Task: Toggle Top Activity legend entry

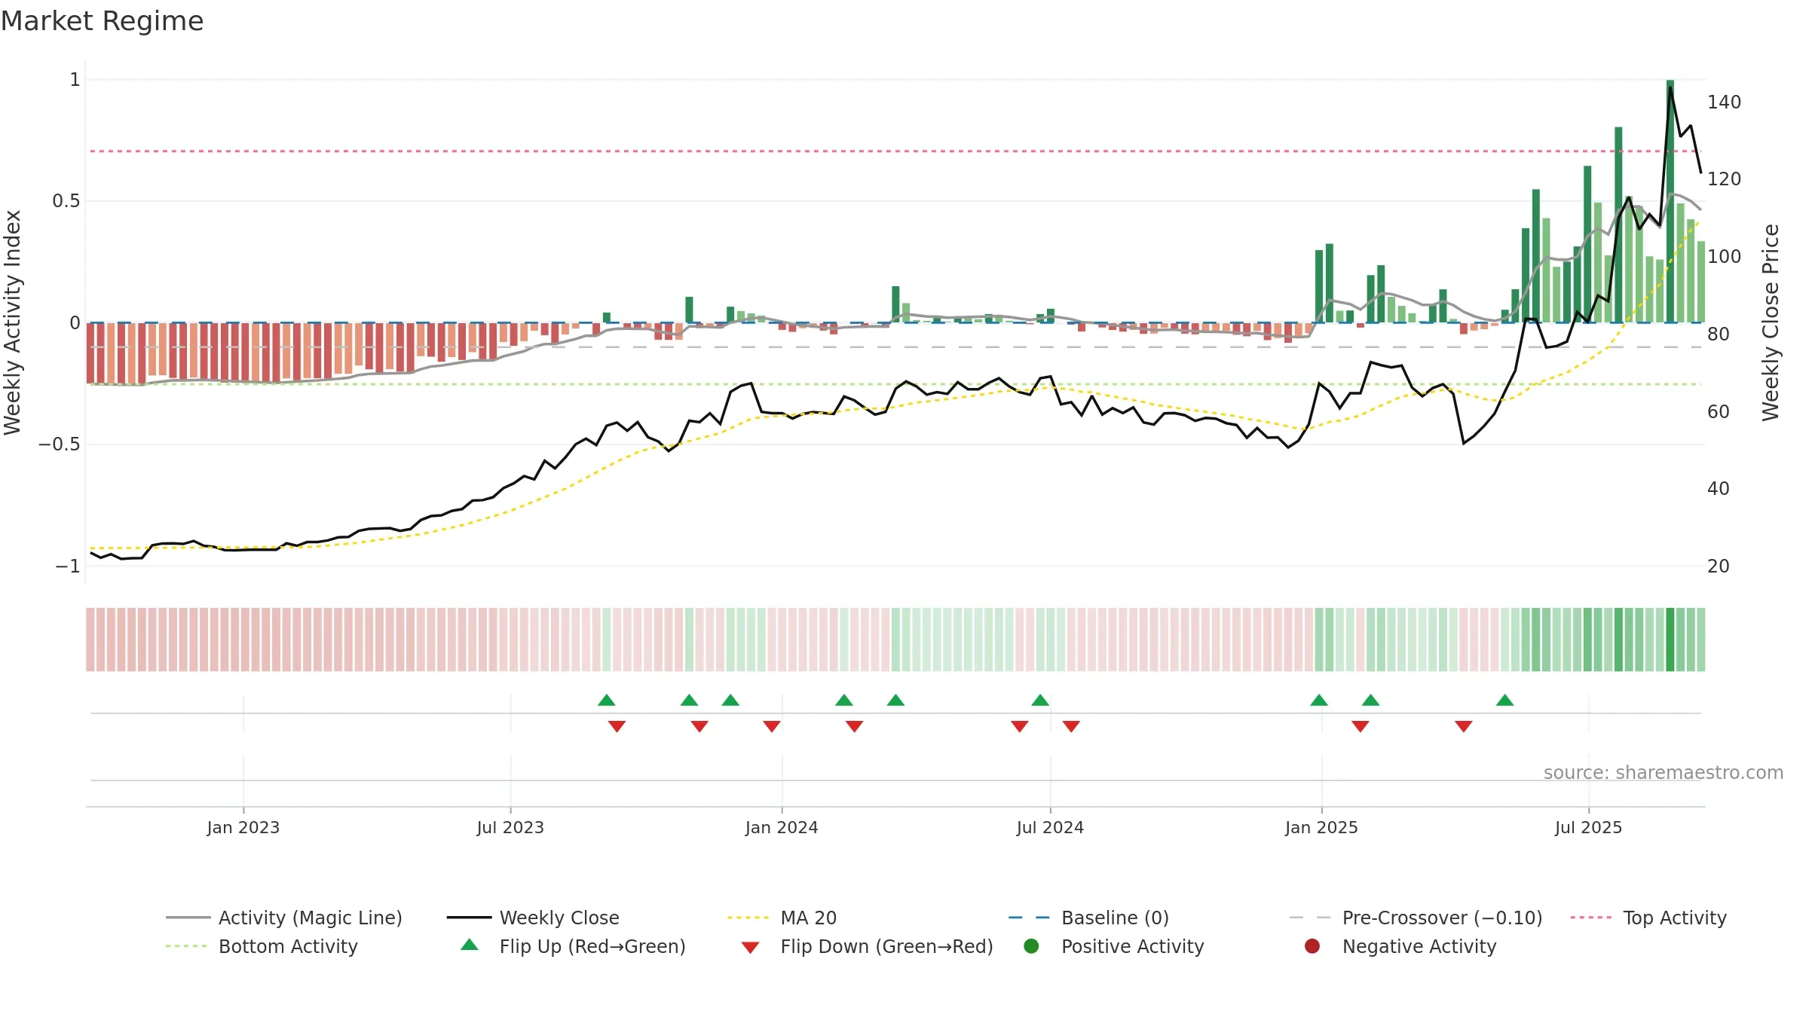Action: click(1648, 918)
